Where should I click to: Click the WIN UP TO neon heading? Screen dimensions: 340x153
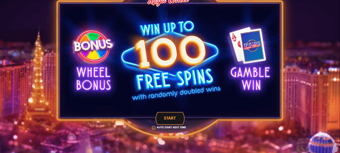[x=167, y=28]
